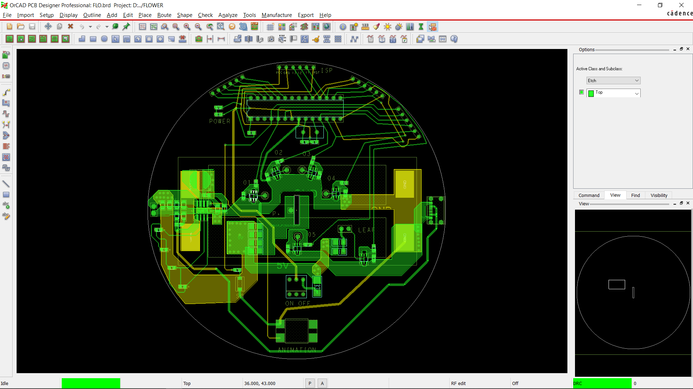Screen dimensions: 693x389
Task: Open the undo history dropdown arrow
Action: (x=90, y=27)
